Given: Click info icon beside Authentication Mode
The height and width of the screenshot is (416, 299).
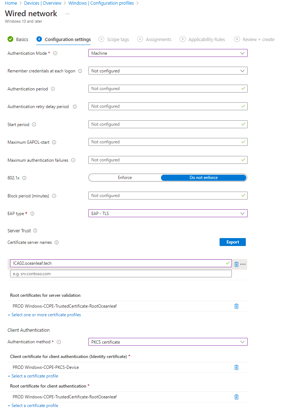Looking at the screenshot, I should (x=55, y=53).
